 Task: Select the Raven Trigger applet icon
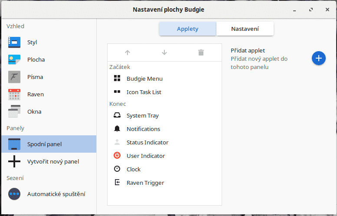117,183
